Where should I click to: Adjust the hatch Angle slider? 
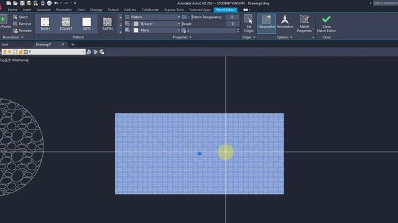(x=203, y=24)
